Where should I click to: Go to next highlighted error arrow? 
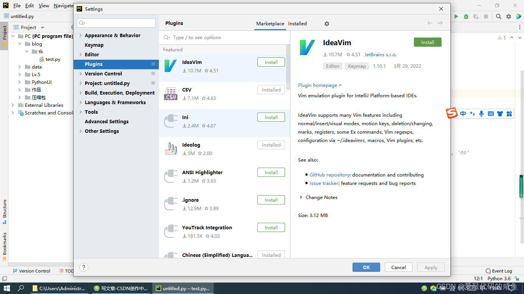520,38
